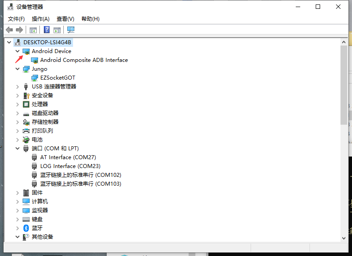
Task: Open the 帮助(H) menu
Action: (x=90, y=19)
